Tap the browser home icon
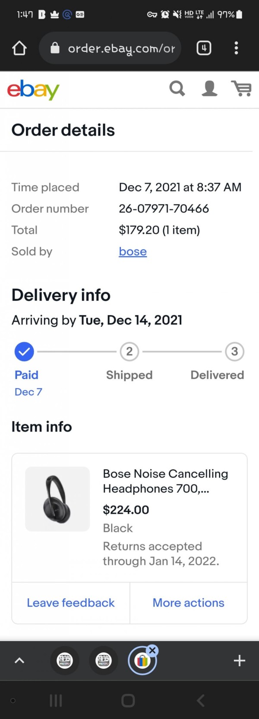The image size is (259, 719). tap(19, 48)
